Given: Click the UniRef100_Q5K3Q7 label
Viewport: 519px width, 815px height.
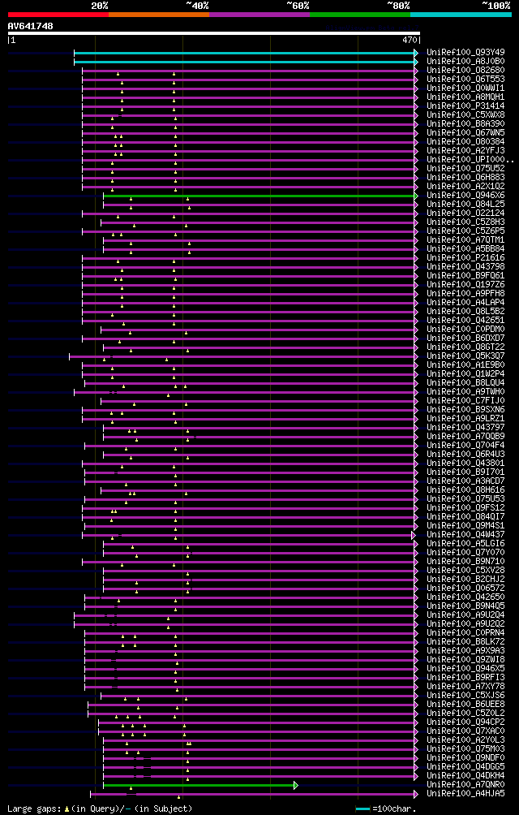Looking at the screenshot, I should 465,356.
